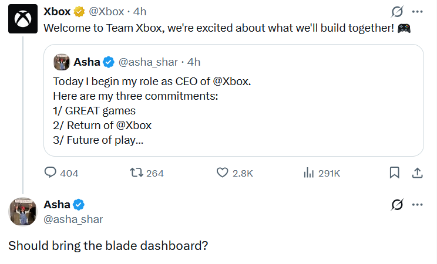This screenshot has height=264, width=437.
Task: Open Asha's profile picture on the reply
Action: coord(23,212)
